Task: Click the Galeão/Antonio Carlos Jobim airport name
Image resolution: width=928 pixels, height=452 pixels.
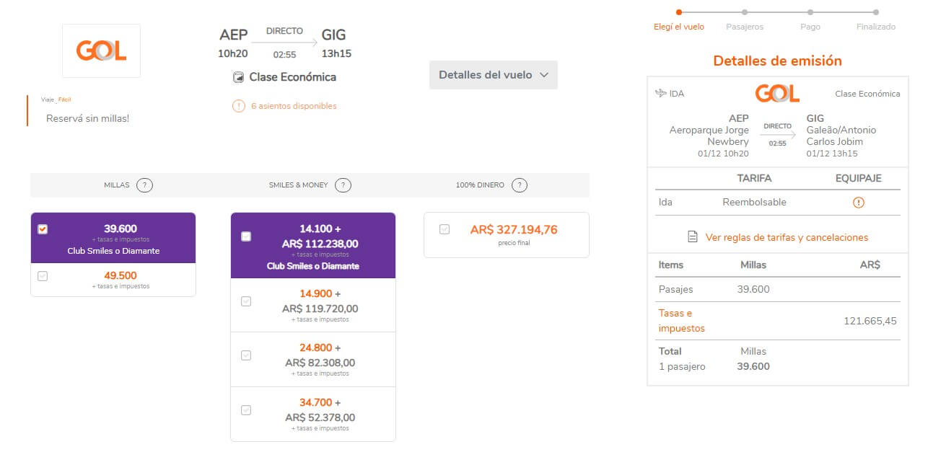Action: point(841,136)
